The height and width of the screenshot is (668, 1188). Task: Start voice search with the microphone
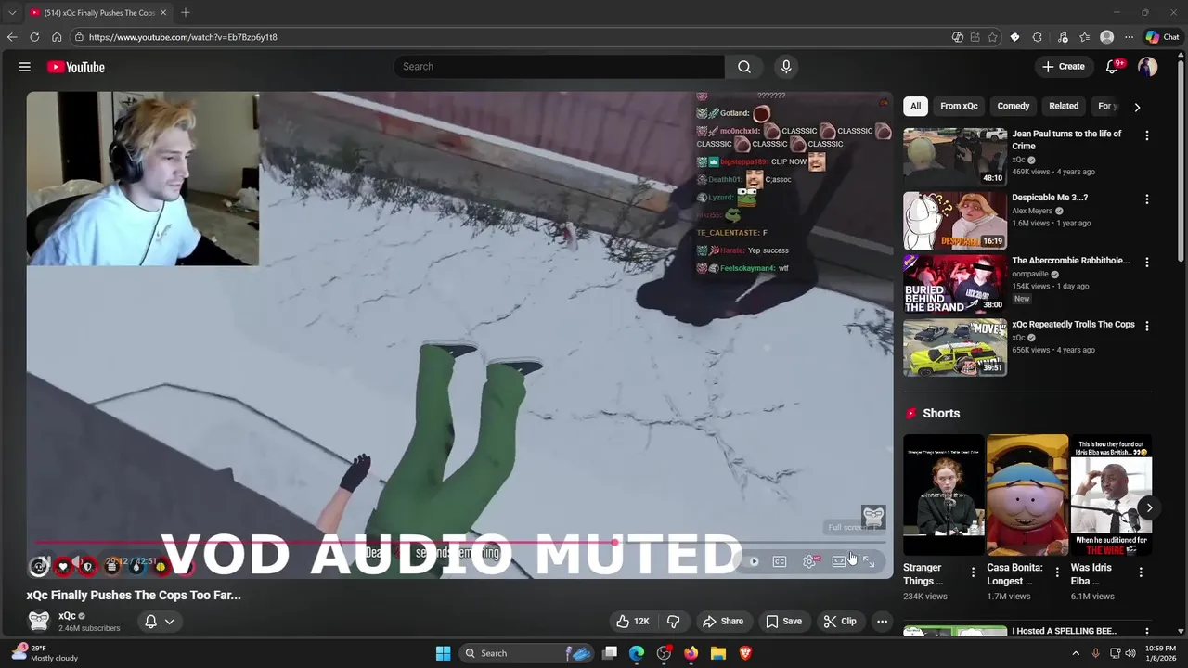786,67
